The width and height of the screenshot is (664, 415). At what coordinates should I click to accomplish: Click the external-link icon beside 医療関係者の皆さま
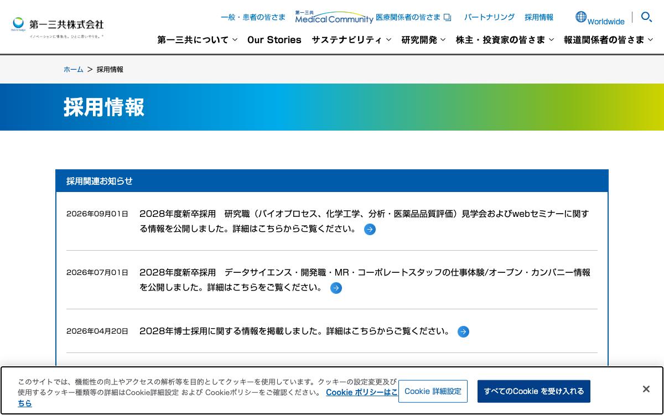[x=448, y=17]
